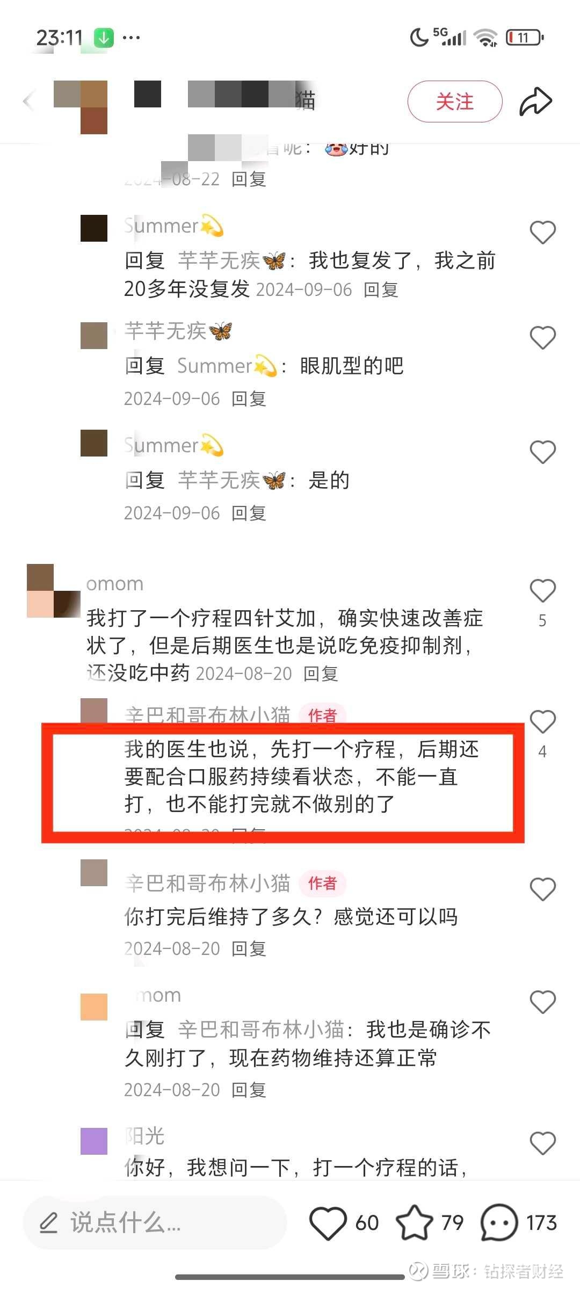Tap 回复 under omom's 2024-08-20 comment

point(321,674)
